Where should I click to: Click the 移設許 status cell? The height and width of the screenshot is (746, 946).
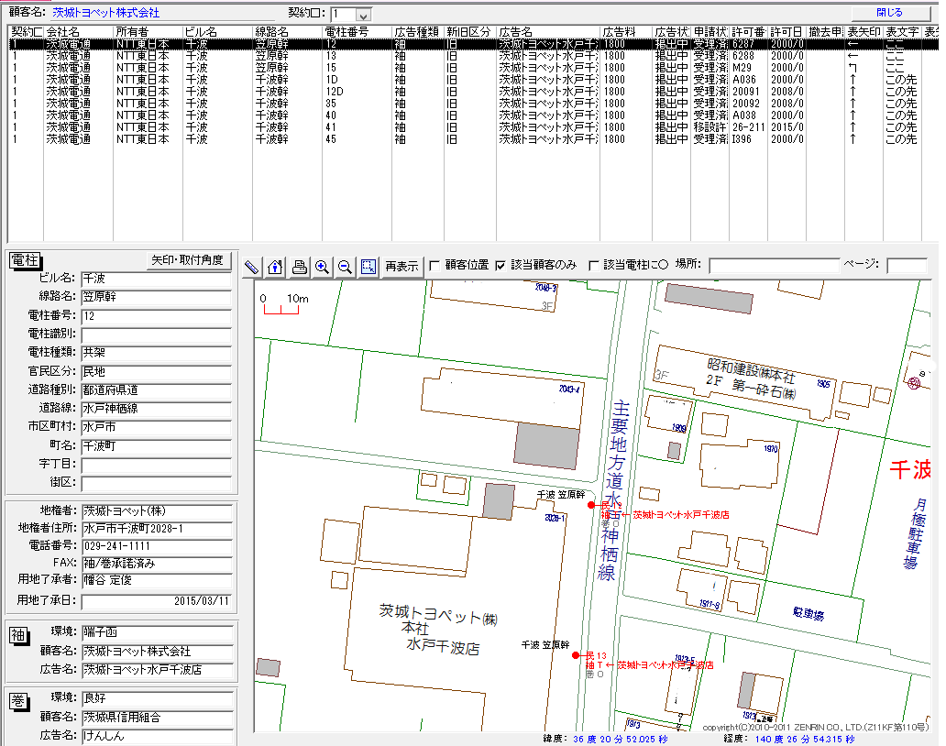tap(709, 127)
